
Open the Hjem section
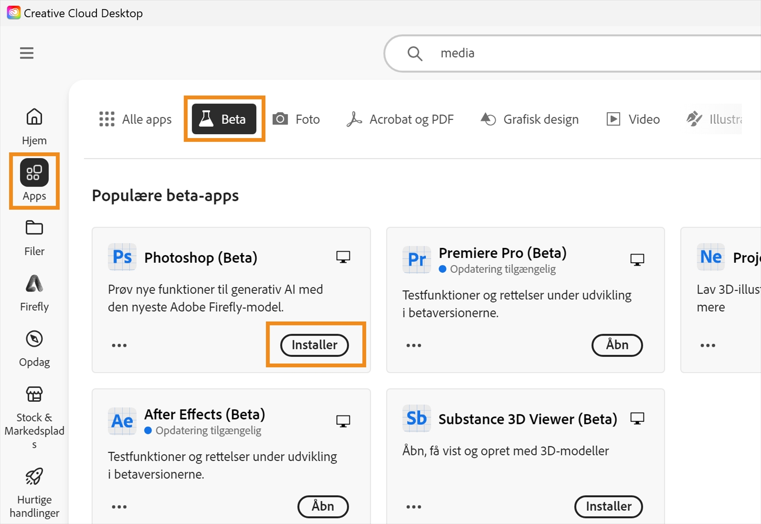(34, 125)
